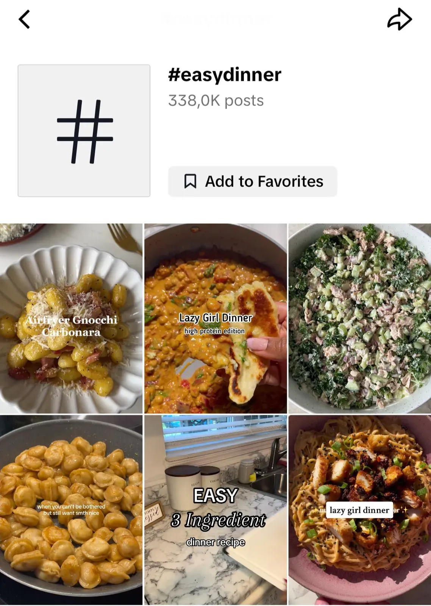Open the tuna kale salad video

pos(360,318)
